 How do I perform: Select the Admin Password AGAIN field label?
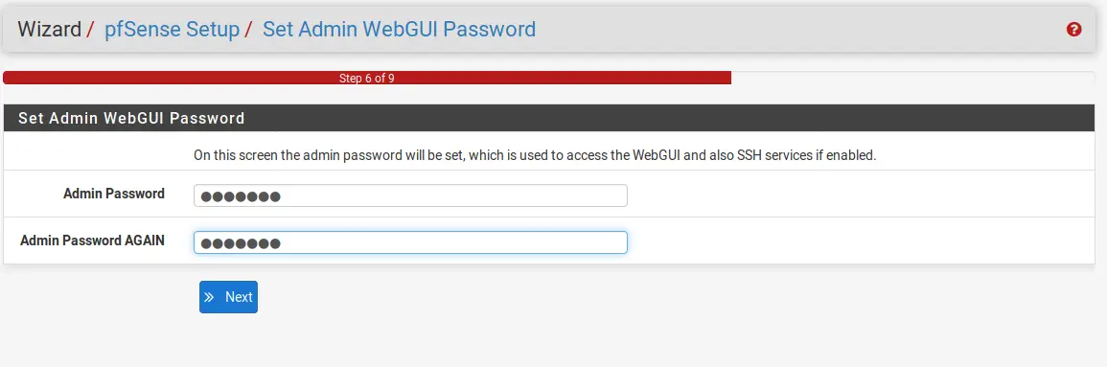point(92,240)
